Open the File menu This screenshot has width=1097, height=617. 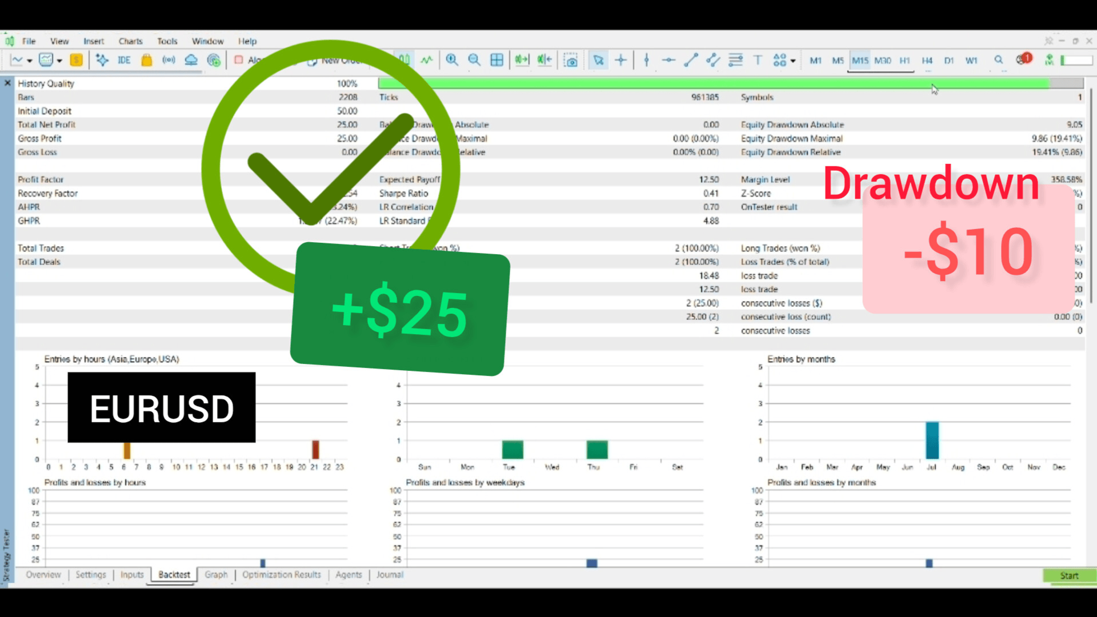29,41
